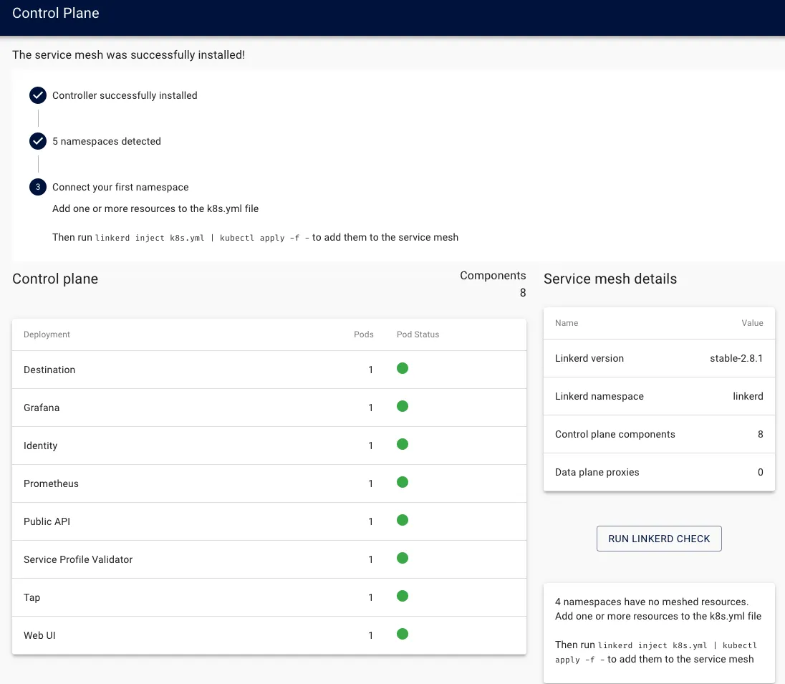Click the Prometheus green pod status dot
The image size is (785, 684).
click(x=403, y=482)
